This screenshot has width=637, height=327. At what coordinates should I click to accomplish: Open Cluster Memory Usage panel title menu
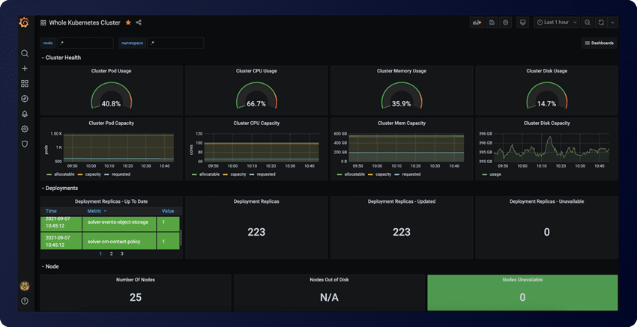pyautogui.click(x=402, y=71)
